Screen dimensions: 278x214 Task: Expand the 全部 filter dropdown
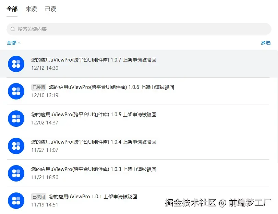pyautogui.click(x=13, y=43)
